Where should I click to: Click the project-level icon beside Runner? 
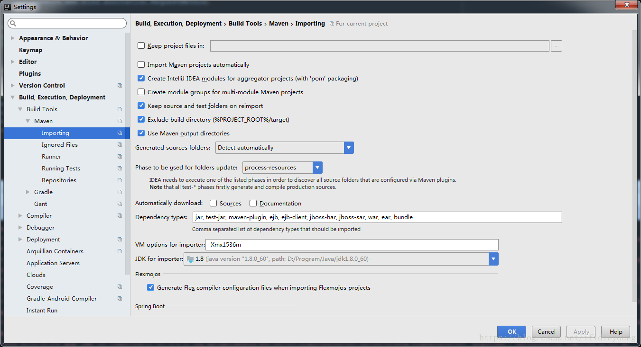point(120,157)
